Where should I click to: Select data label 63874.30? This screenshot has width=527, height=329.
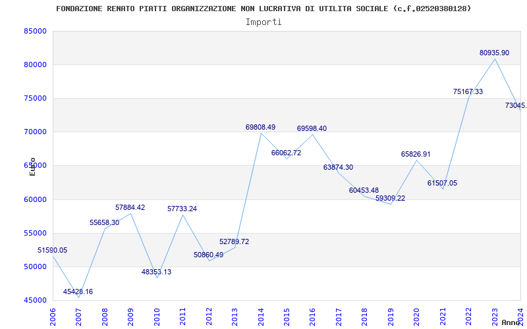(338, 167)
